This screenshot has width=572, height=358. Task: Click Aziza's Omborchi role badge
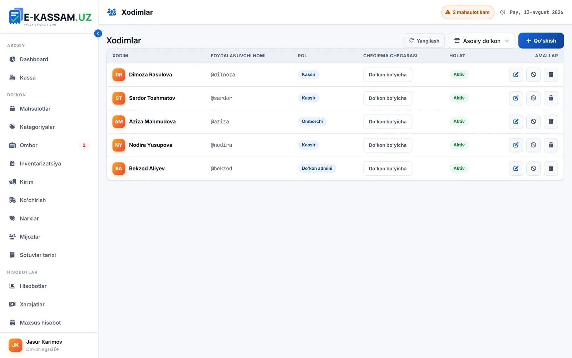[312, 121]
